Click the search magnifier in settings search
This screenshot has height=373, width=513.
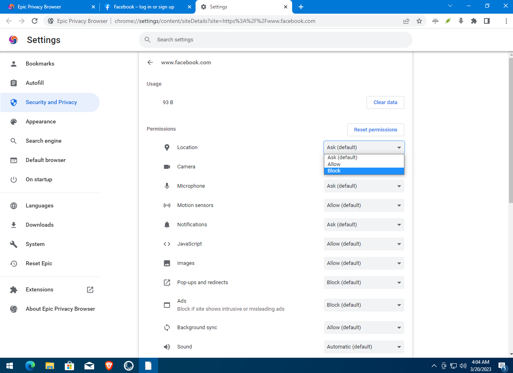(x=148, y=40)
